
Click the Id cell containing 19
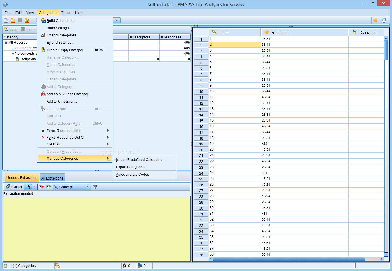point(235,144)
